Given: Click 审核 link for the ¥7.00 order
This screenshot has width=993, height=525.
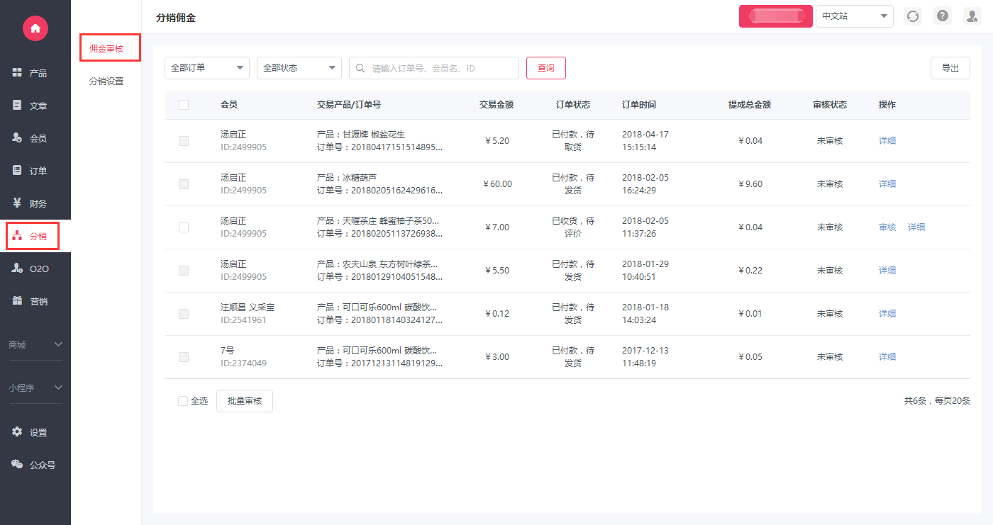Looking at the screenshot, I should 887,227.
